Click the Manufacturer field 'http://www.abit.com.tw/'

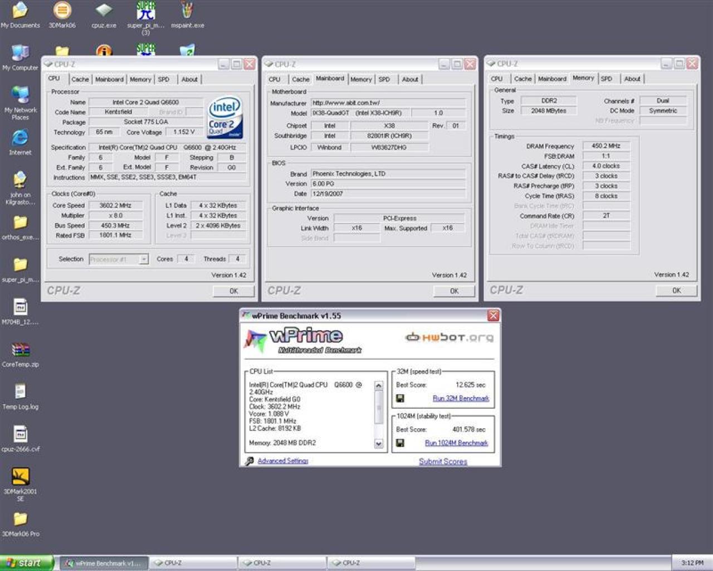(388, 103)
